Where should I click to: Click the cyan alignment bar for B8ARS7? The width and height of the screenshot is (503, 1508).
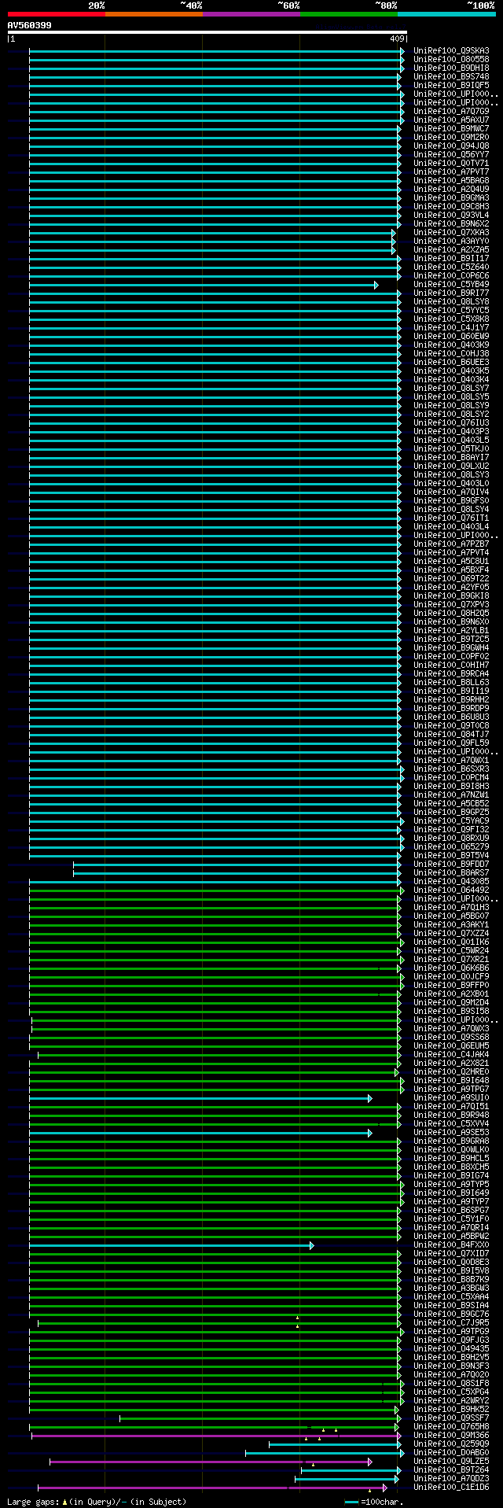click(x=237, y=873)
